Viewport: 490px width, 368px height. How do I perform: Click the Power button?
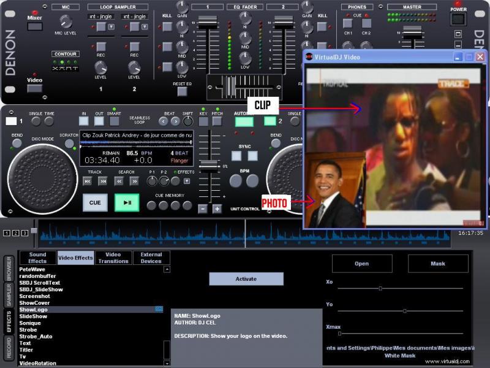(x=458, y=20)
